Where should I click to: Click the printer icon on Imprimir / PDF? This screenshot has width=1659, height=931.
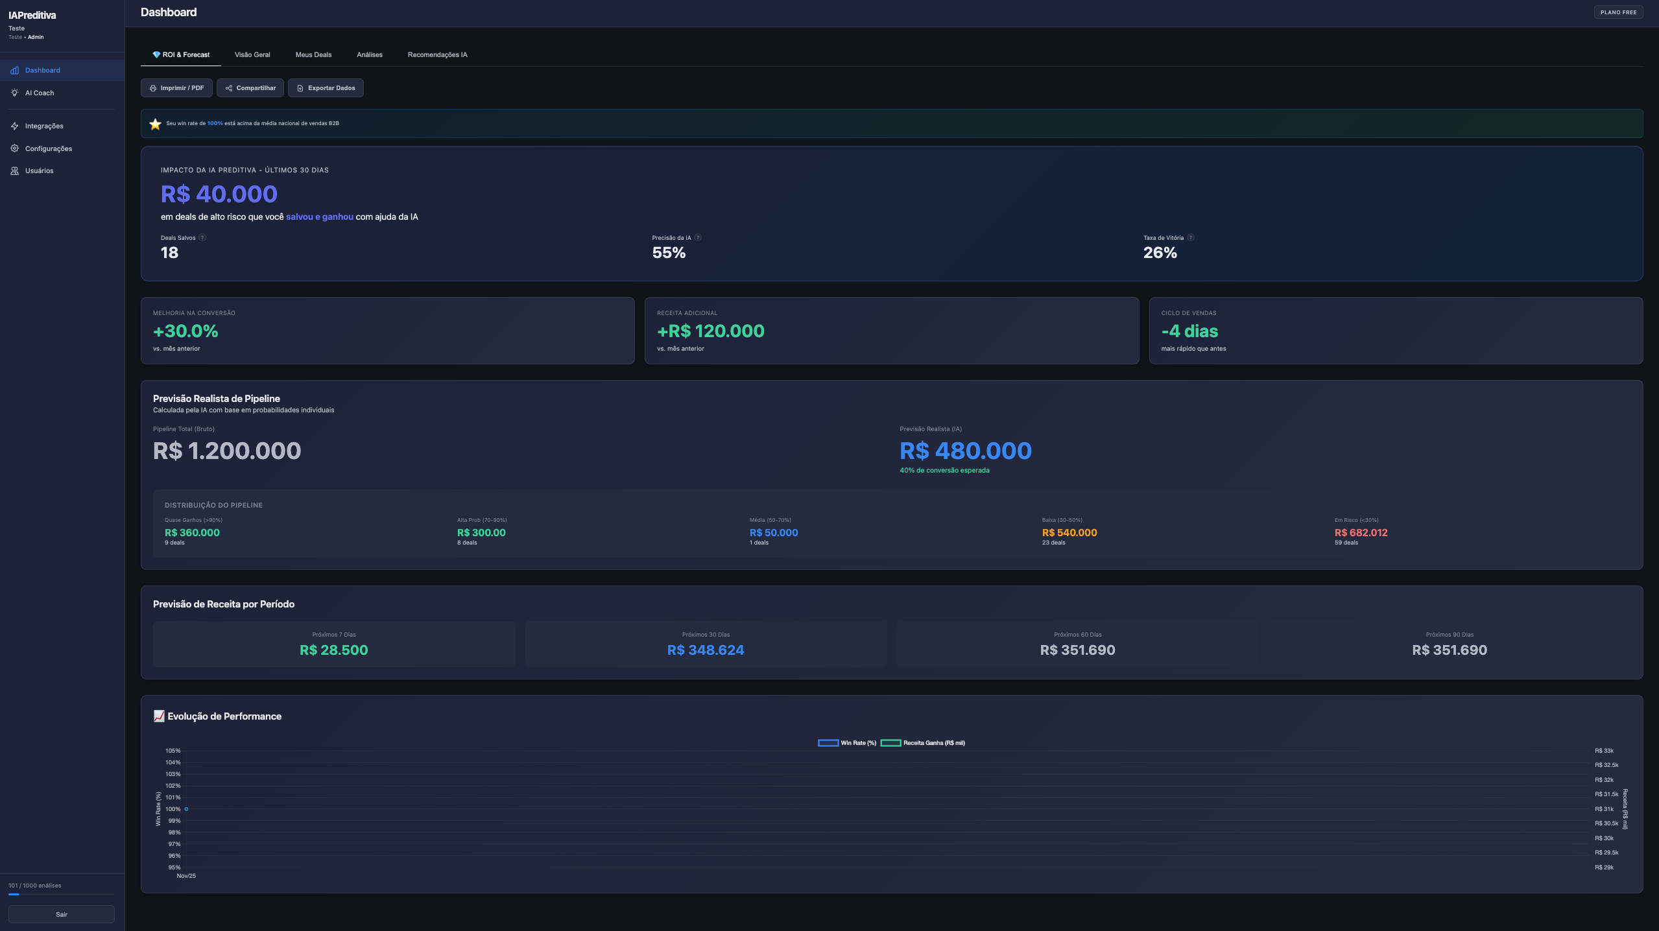tap(153, 88)
